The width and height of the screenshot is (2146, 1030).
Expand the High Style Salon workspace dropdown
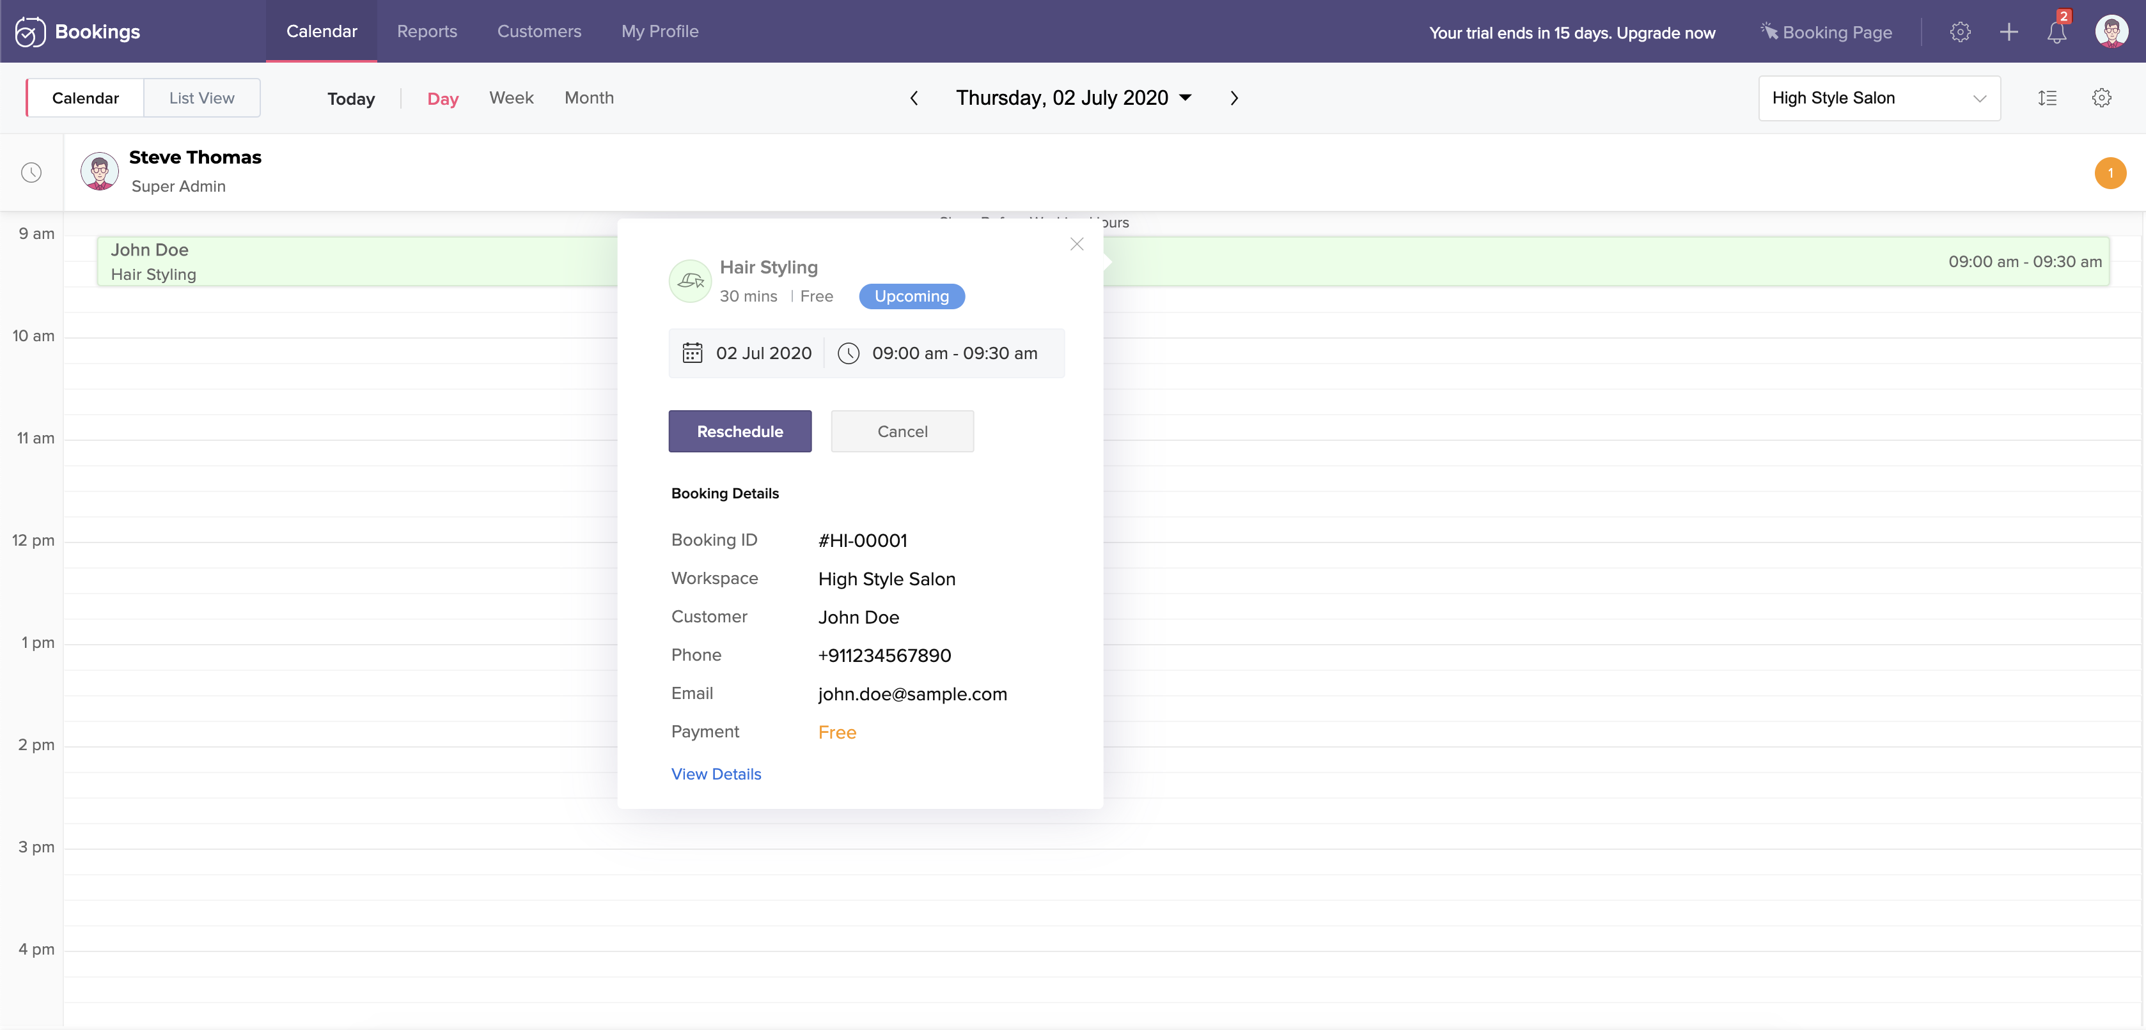1879,98
